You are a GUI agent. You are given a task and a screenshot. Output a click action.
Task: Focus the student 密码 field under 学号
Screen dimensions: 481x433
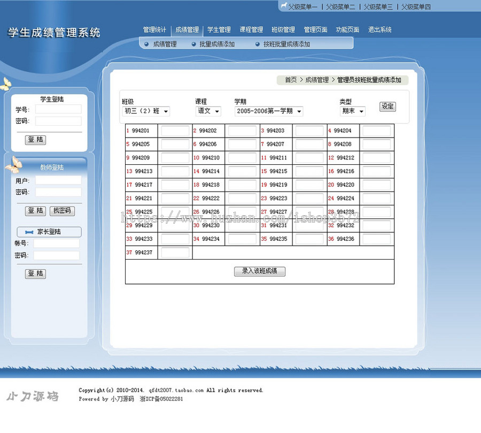click(x=58, y=121)
